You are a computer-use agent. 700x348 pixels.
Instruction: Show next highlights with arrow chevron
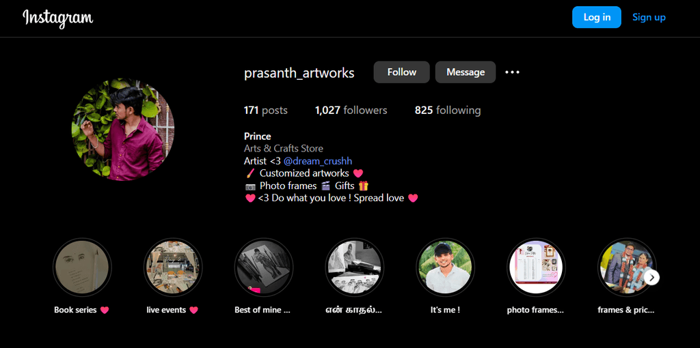tap(651, 277)
